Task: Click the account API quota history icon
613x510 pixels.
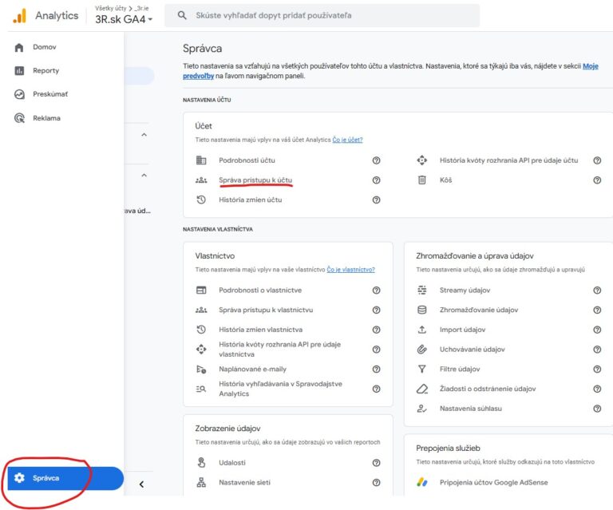Action: click(x=421, y=160)
